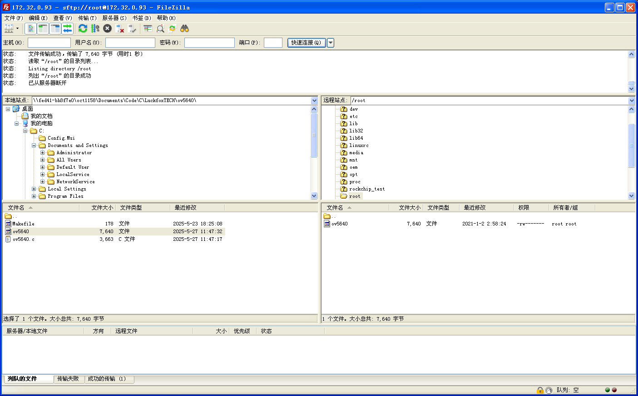Viewport: 638px width, 396px height.
Task: Toggle message log display
Action: 30,29
